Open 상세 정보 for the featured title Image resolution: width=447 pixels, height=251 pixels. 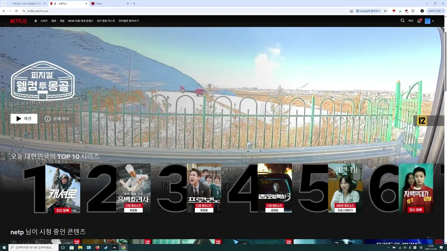coord(57,119)
